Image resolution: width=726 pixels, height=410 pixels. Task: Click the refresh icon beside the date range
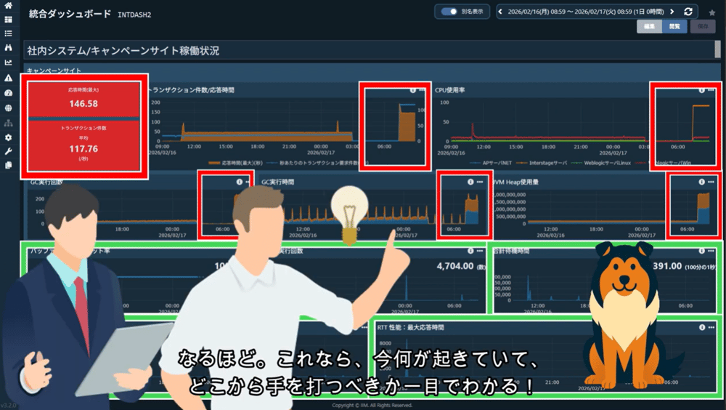[688, 12]
